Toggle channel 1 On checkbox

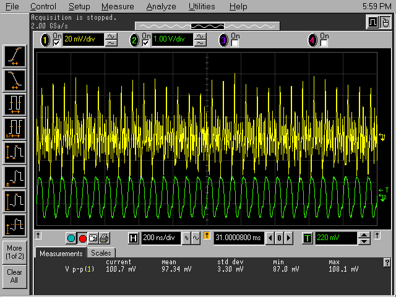pyautogui.click(x=58, y=43)
